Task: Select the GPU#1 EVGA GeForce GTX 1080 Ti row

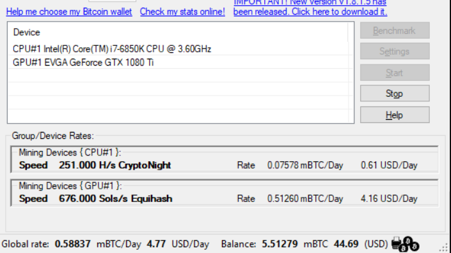Action: 180,62
